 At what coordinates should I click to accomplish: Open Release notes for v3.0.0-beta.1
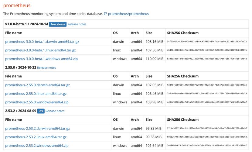77,24
